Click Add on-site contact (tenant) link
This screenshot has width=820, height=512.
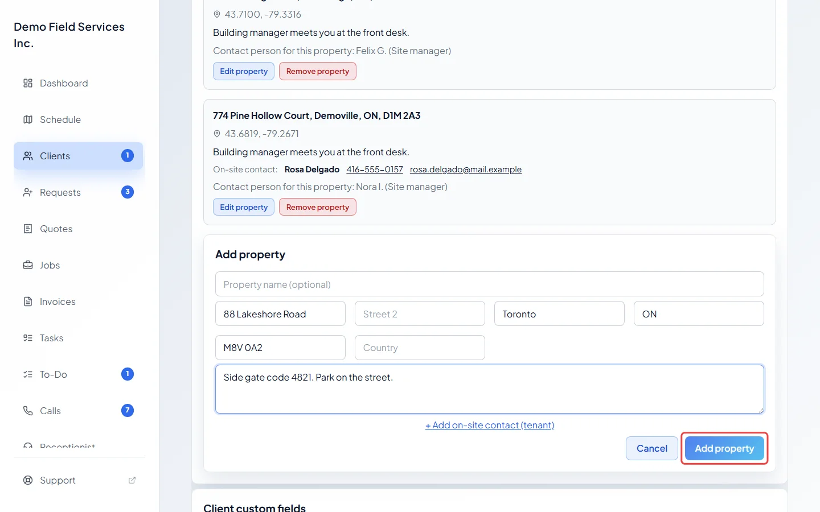(x=490, y=425)
